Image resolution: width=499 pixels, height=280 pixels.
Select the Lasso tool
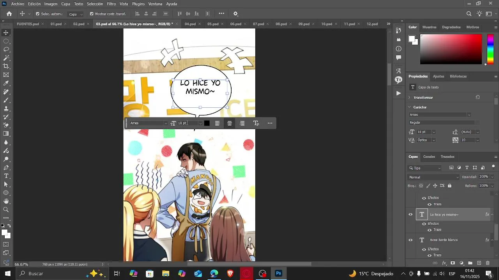6,49
